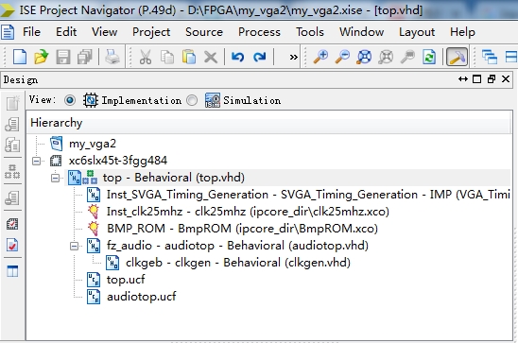Click the Undo arrow icon
The image size is (518, 343).
pyautogui.click(x=237, y=57)
